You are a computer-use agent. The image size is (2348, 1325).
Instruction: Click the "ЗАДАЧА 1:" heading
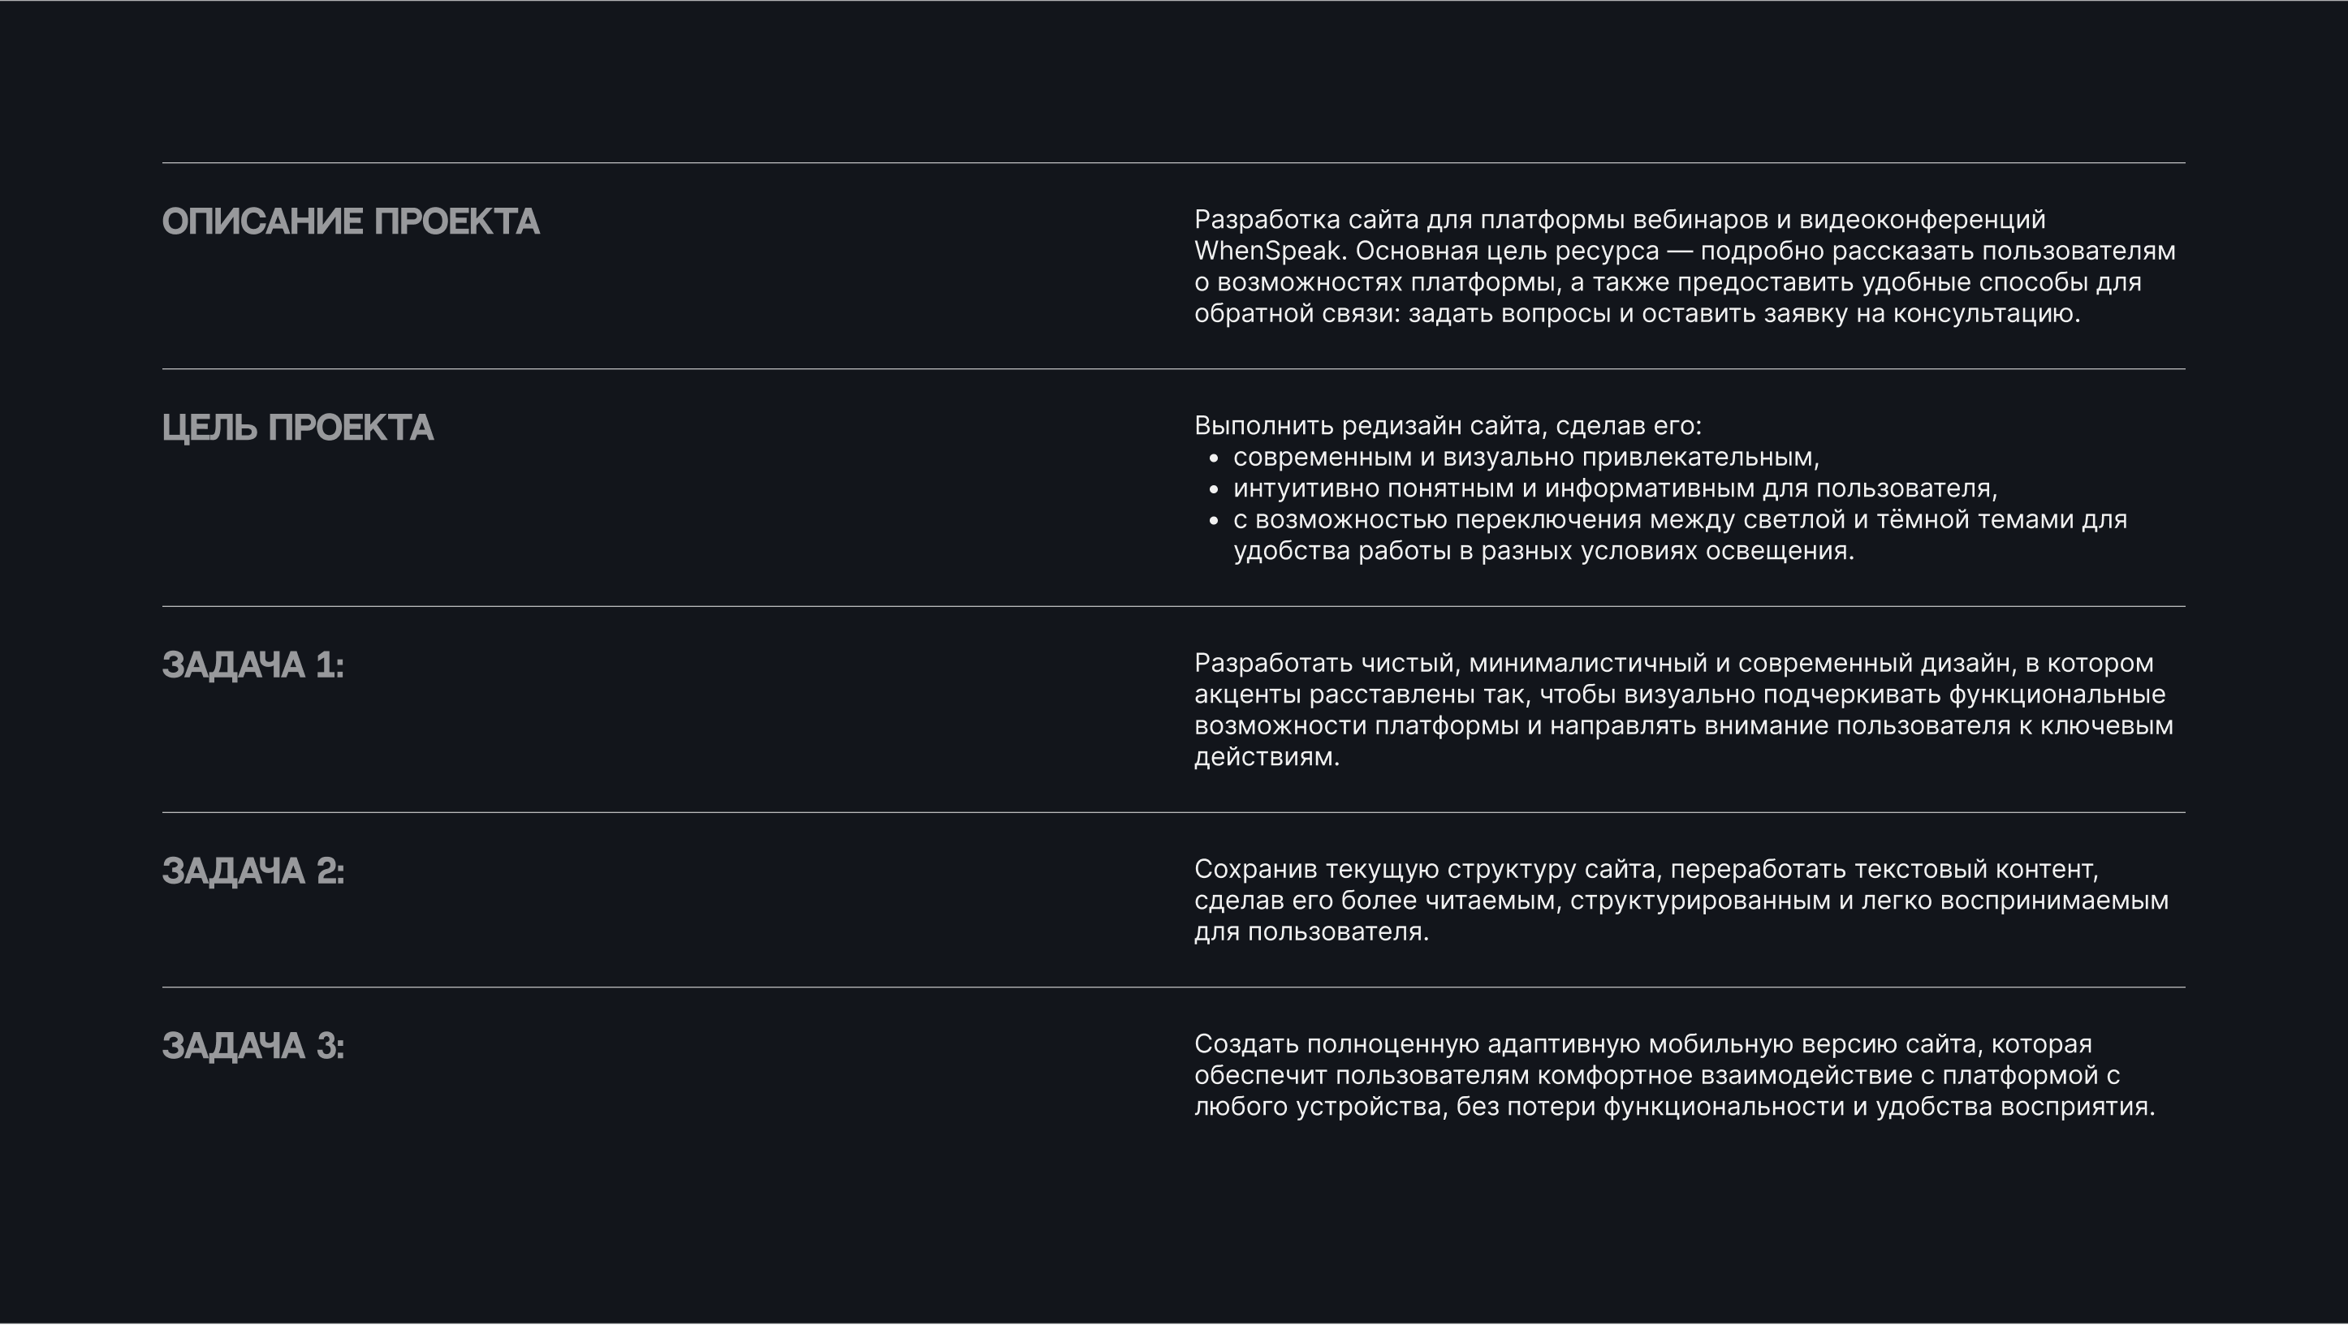pos(253,665)
